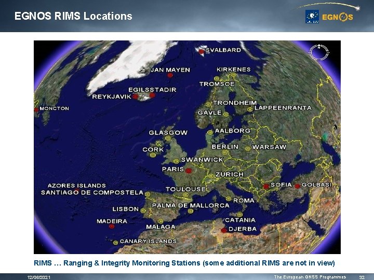Image resolution: width=374 pixels, height=280 pixels.
Task: Click the red Moncton station marker
Action: click(36, 110)
